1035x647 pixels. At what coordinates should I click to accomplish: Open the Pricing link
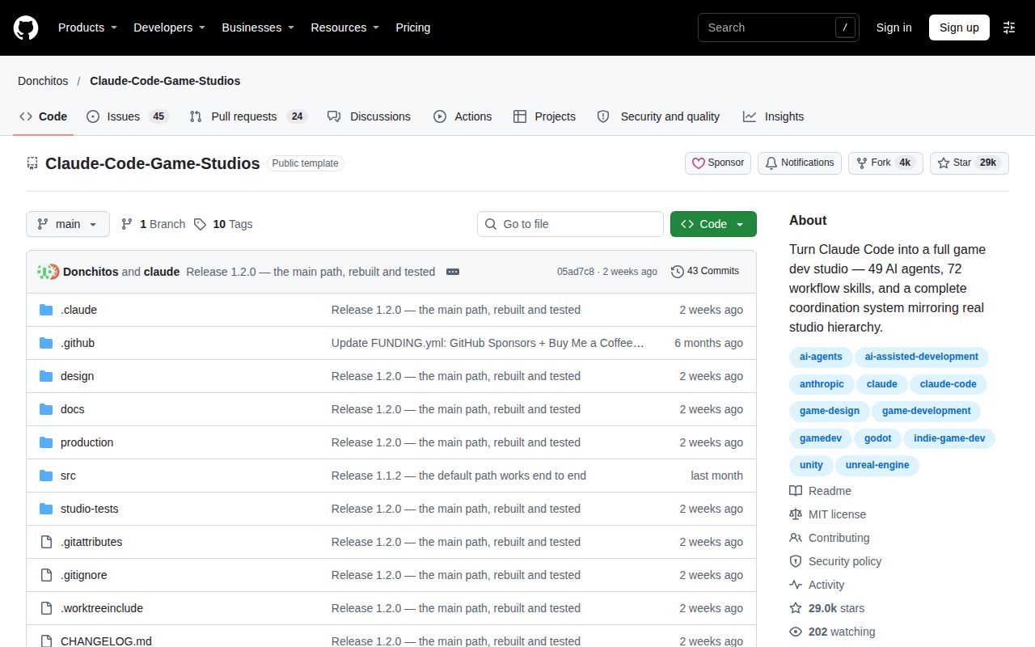pyautogui.click(x=412, y=27)
